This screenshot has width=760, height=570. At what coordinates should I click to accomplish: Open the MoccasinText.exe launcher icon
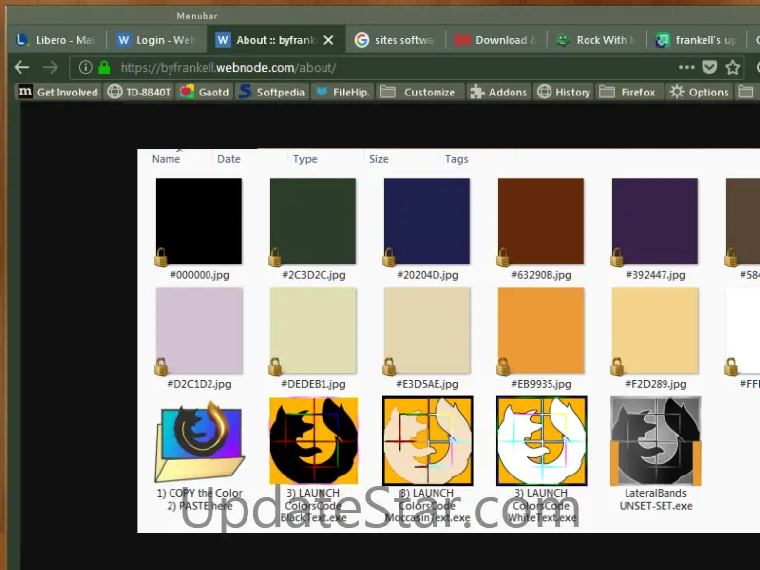427,440
